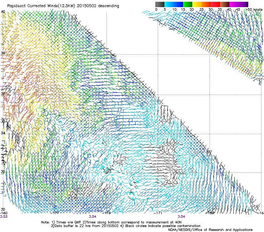Screen dimensions: 264x232
Task: Click the brown 35-40 knots color band
Action: [x=225, y=4]
